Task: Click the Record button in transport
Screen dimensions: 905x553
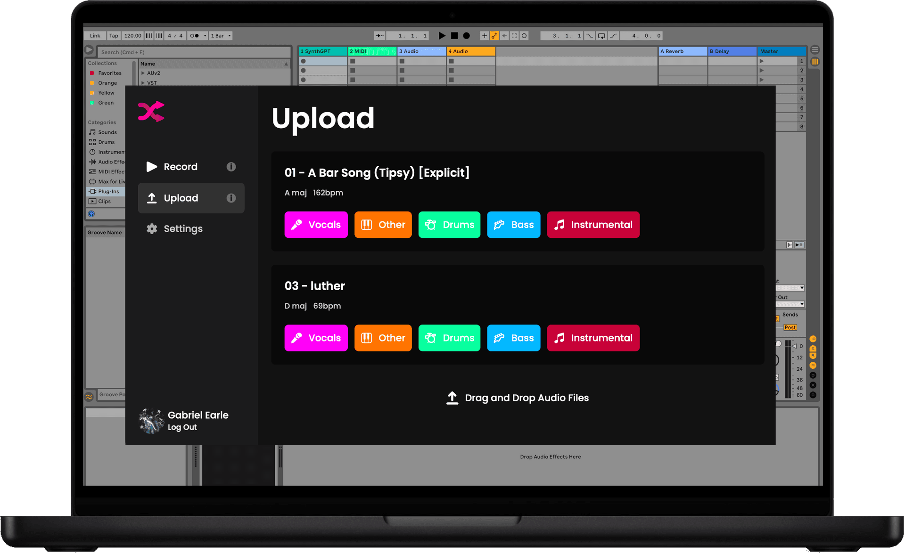Action: (466, 36)
